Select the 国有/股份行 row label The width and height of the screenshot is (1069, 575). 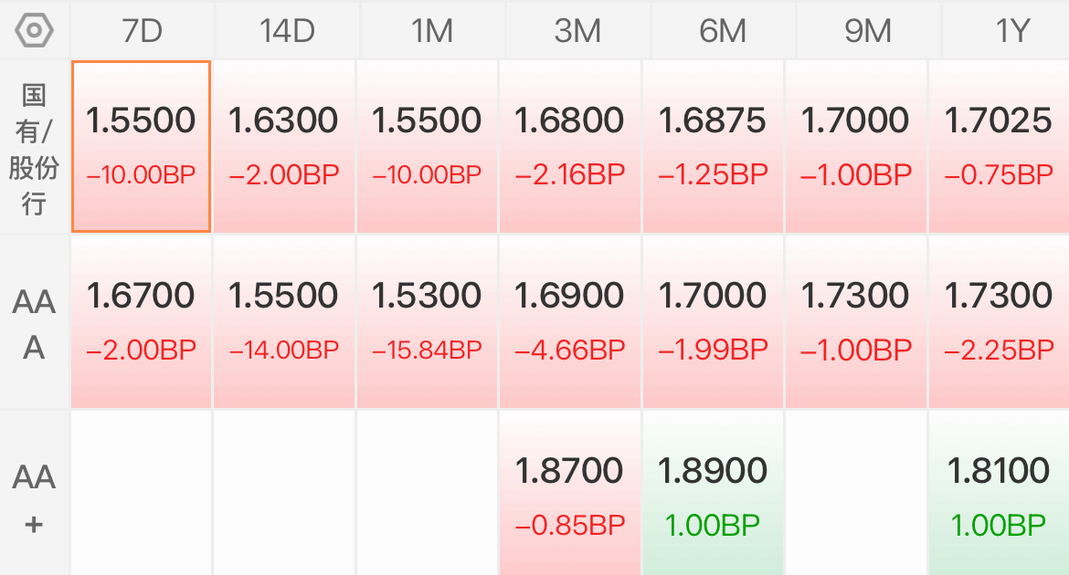[x=34, y=148]
